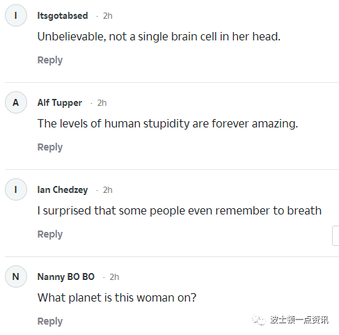The height and width of the screenshot is (335, 339).
Task: Click Nanny BO BO's "N" avatar
Action: tap(16, 276)
